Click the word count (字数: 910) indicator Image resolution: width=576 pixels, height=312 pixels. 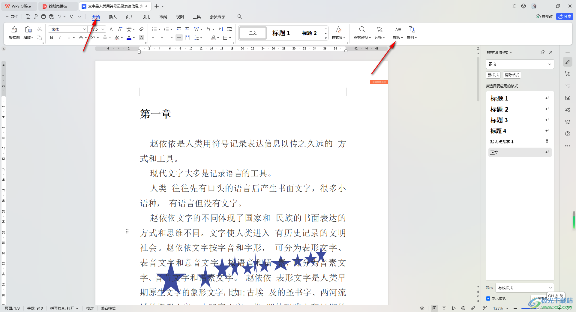tap(35, 308)
